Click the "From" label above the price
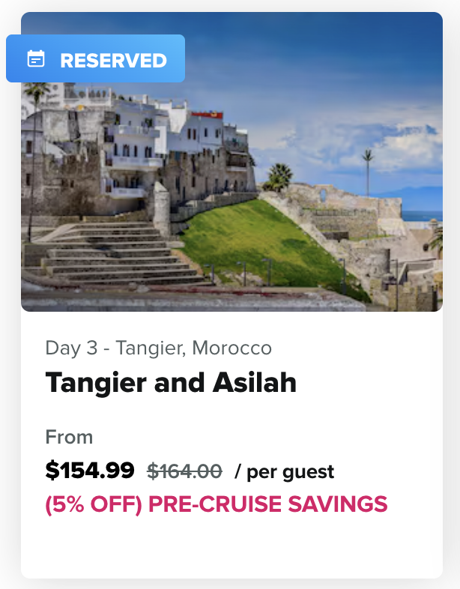 click(x=69, y=437)
